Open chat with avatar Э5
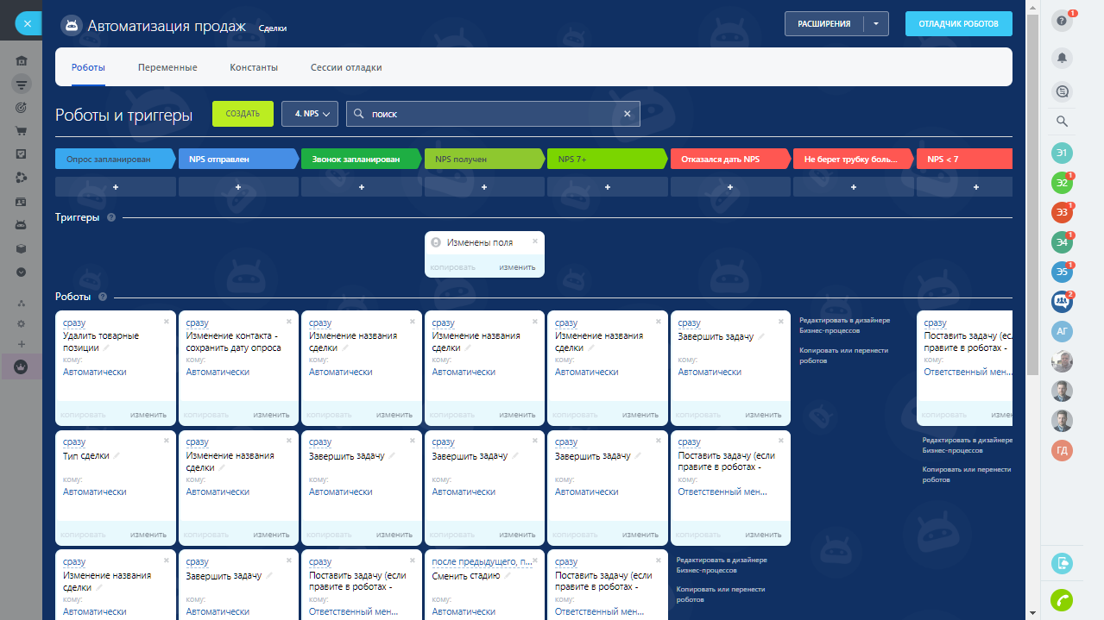This screenshot has height=620, width=1104. click(1063, 272)
